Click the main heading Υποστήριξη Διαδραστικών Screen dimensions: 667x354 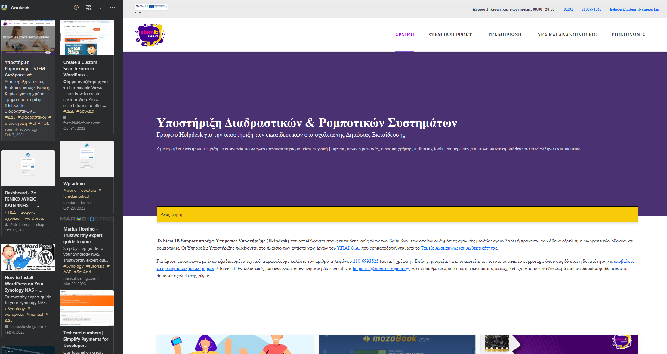tap(307, 123)
